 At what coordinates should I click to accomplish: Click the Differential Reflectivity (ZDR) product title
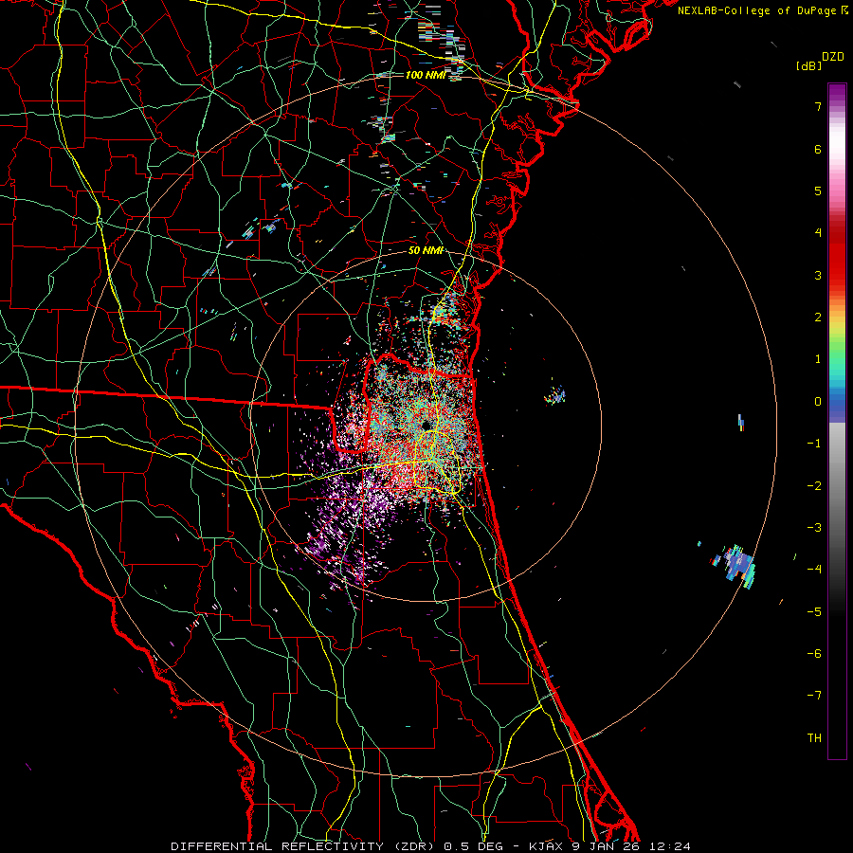click(x=302, y=846)
